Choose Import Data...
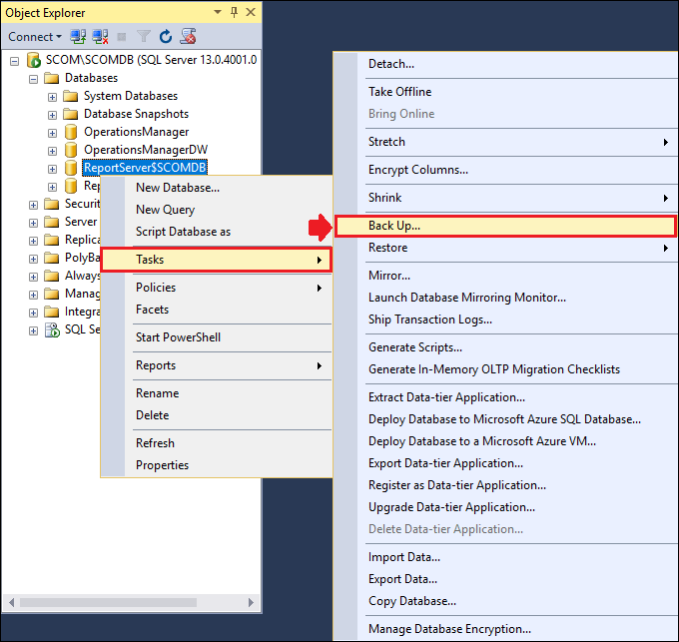Image resolution: width=679 pixels, height=642 pixels. click(x=505, y=557)
